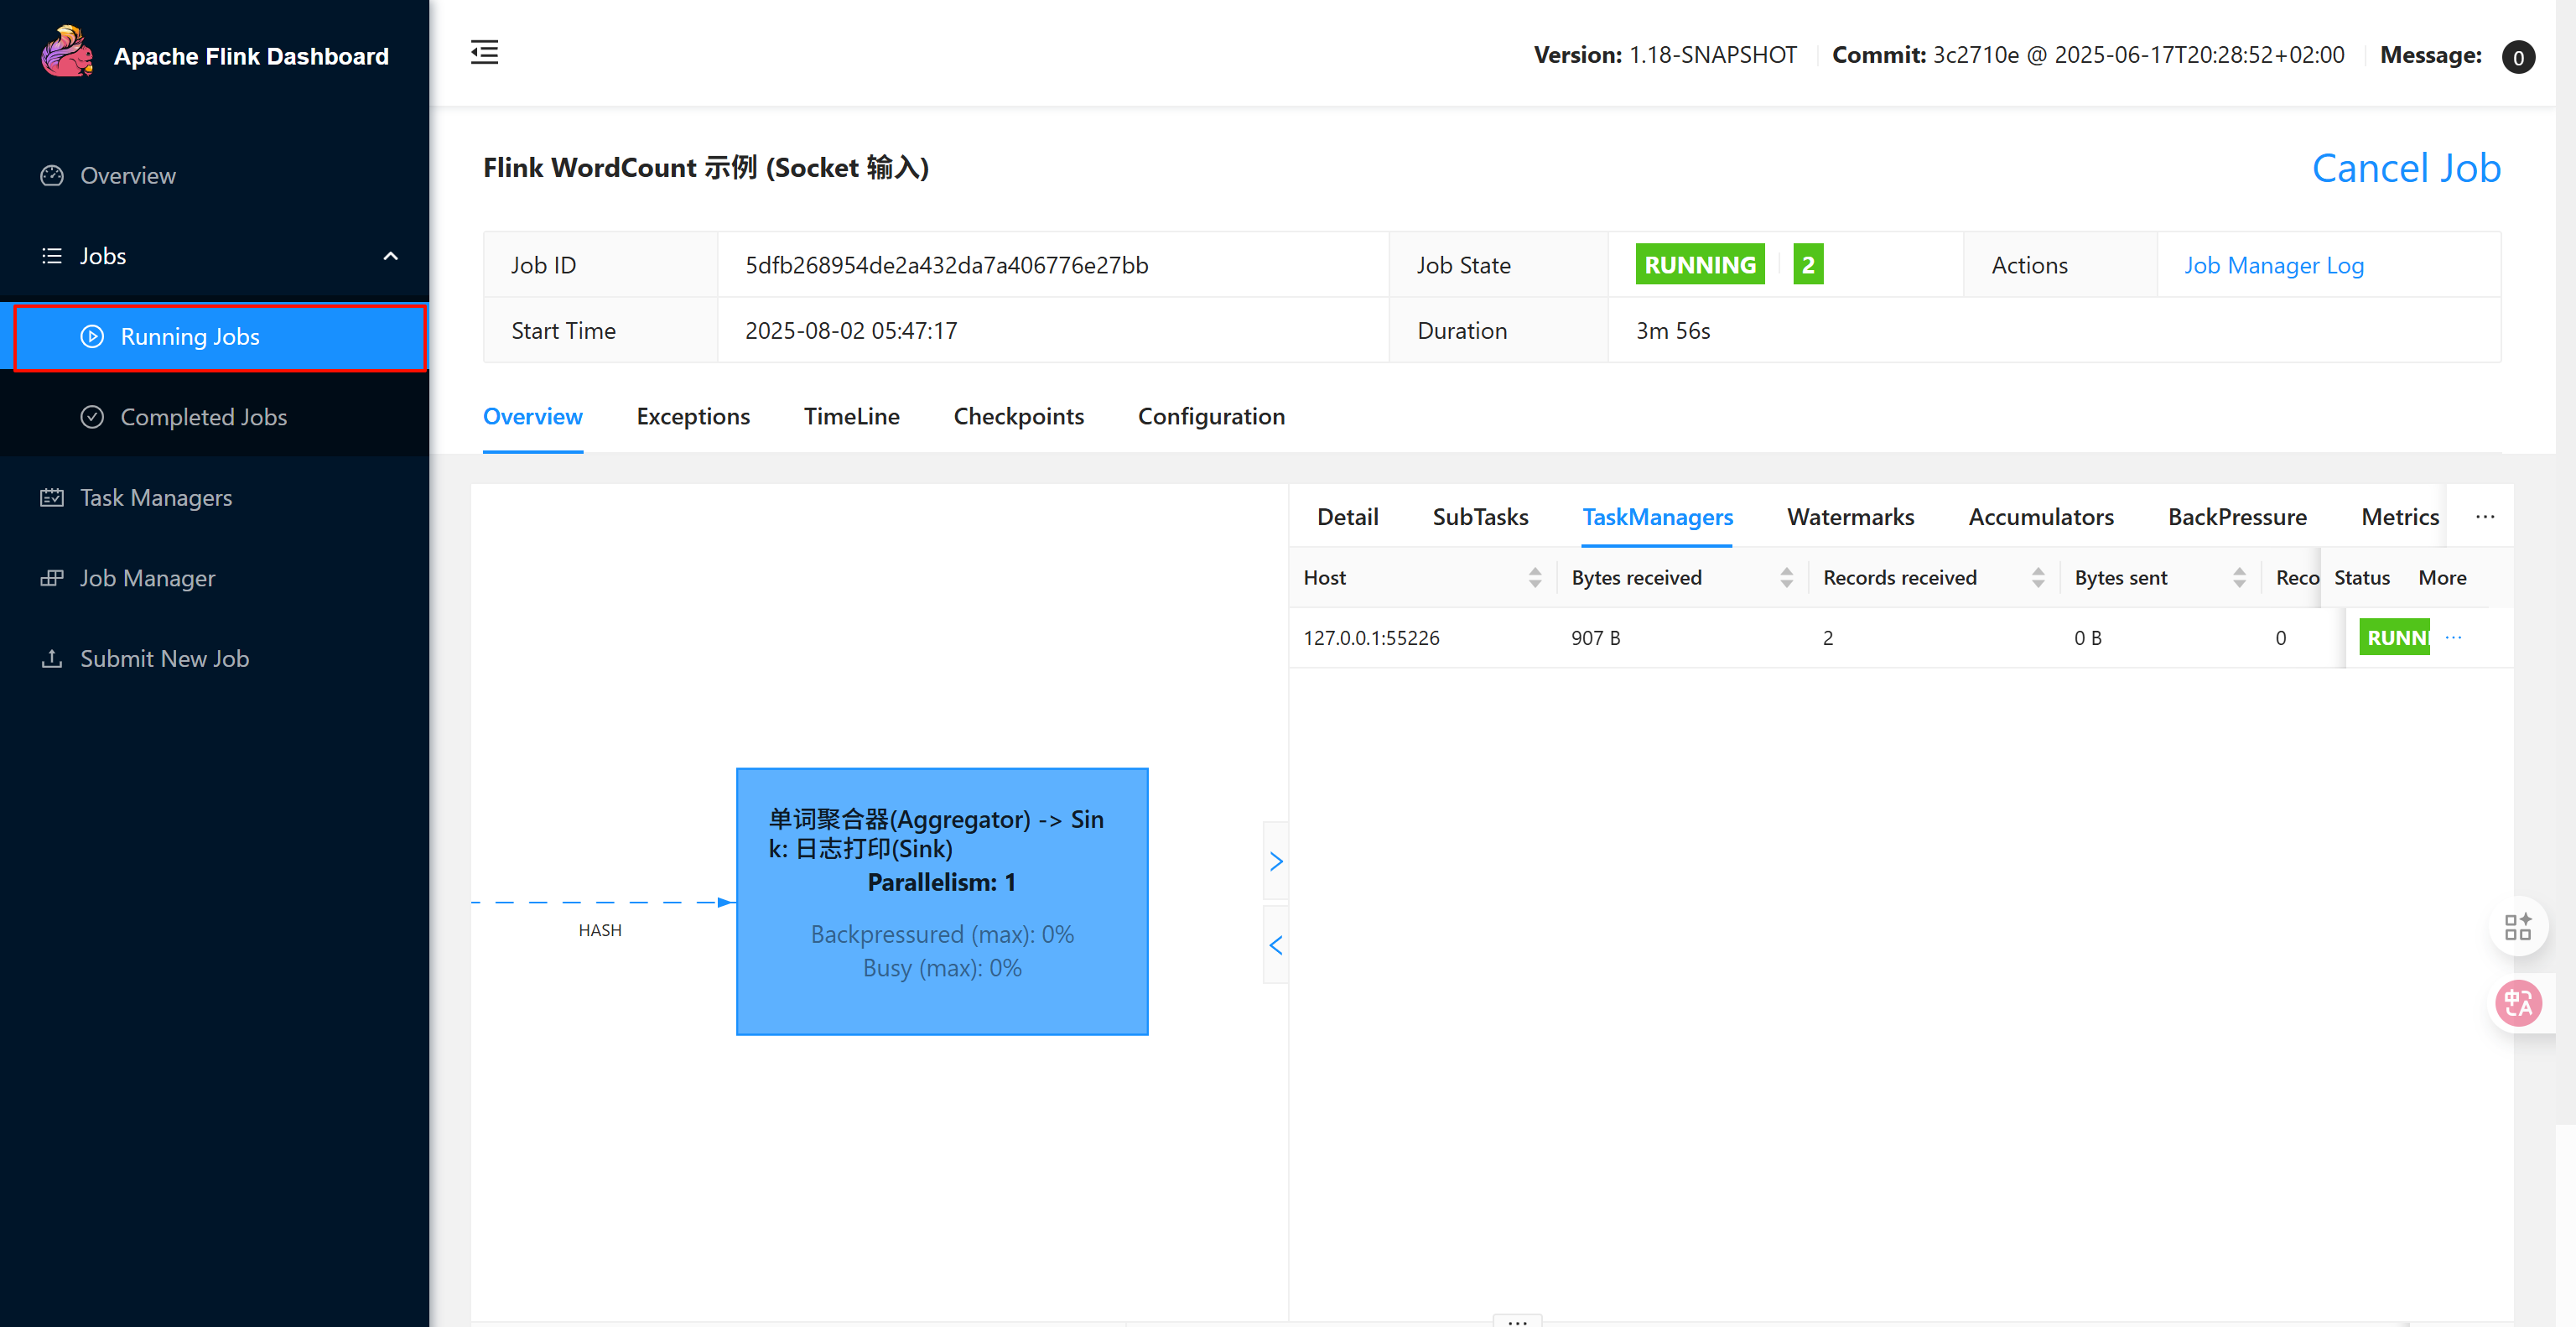The image size is (2576, 1327).
Task: Click the pink translate floating icon
Action: tap(2517, 1003)
